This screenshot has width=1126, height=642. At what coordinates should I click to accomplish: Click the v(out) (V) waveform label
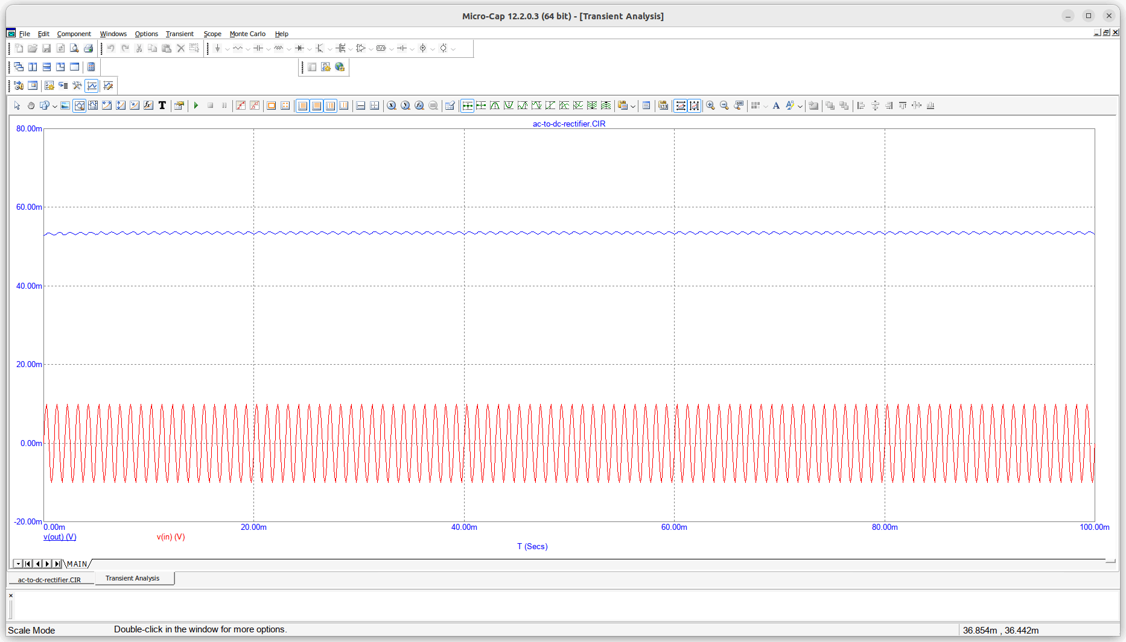pyautogui.click(x=60, y=537)
